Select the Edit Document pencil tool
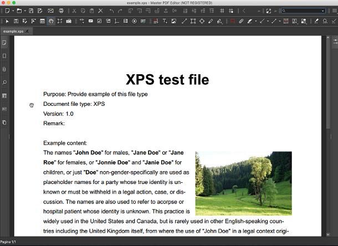 [24, 21]
